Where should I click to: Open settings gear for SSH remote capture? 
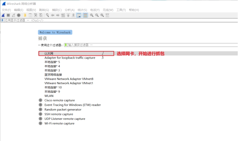click(x=41, y=114)
